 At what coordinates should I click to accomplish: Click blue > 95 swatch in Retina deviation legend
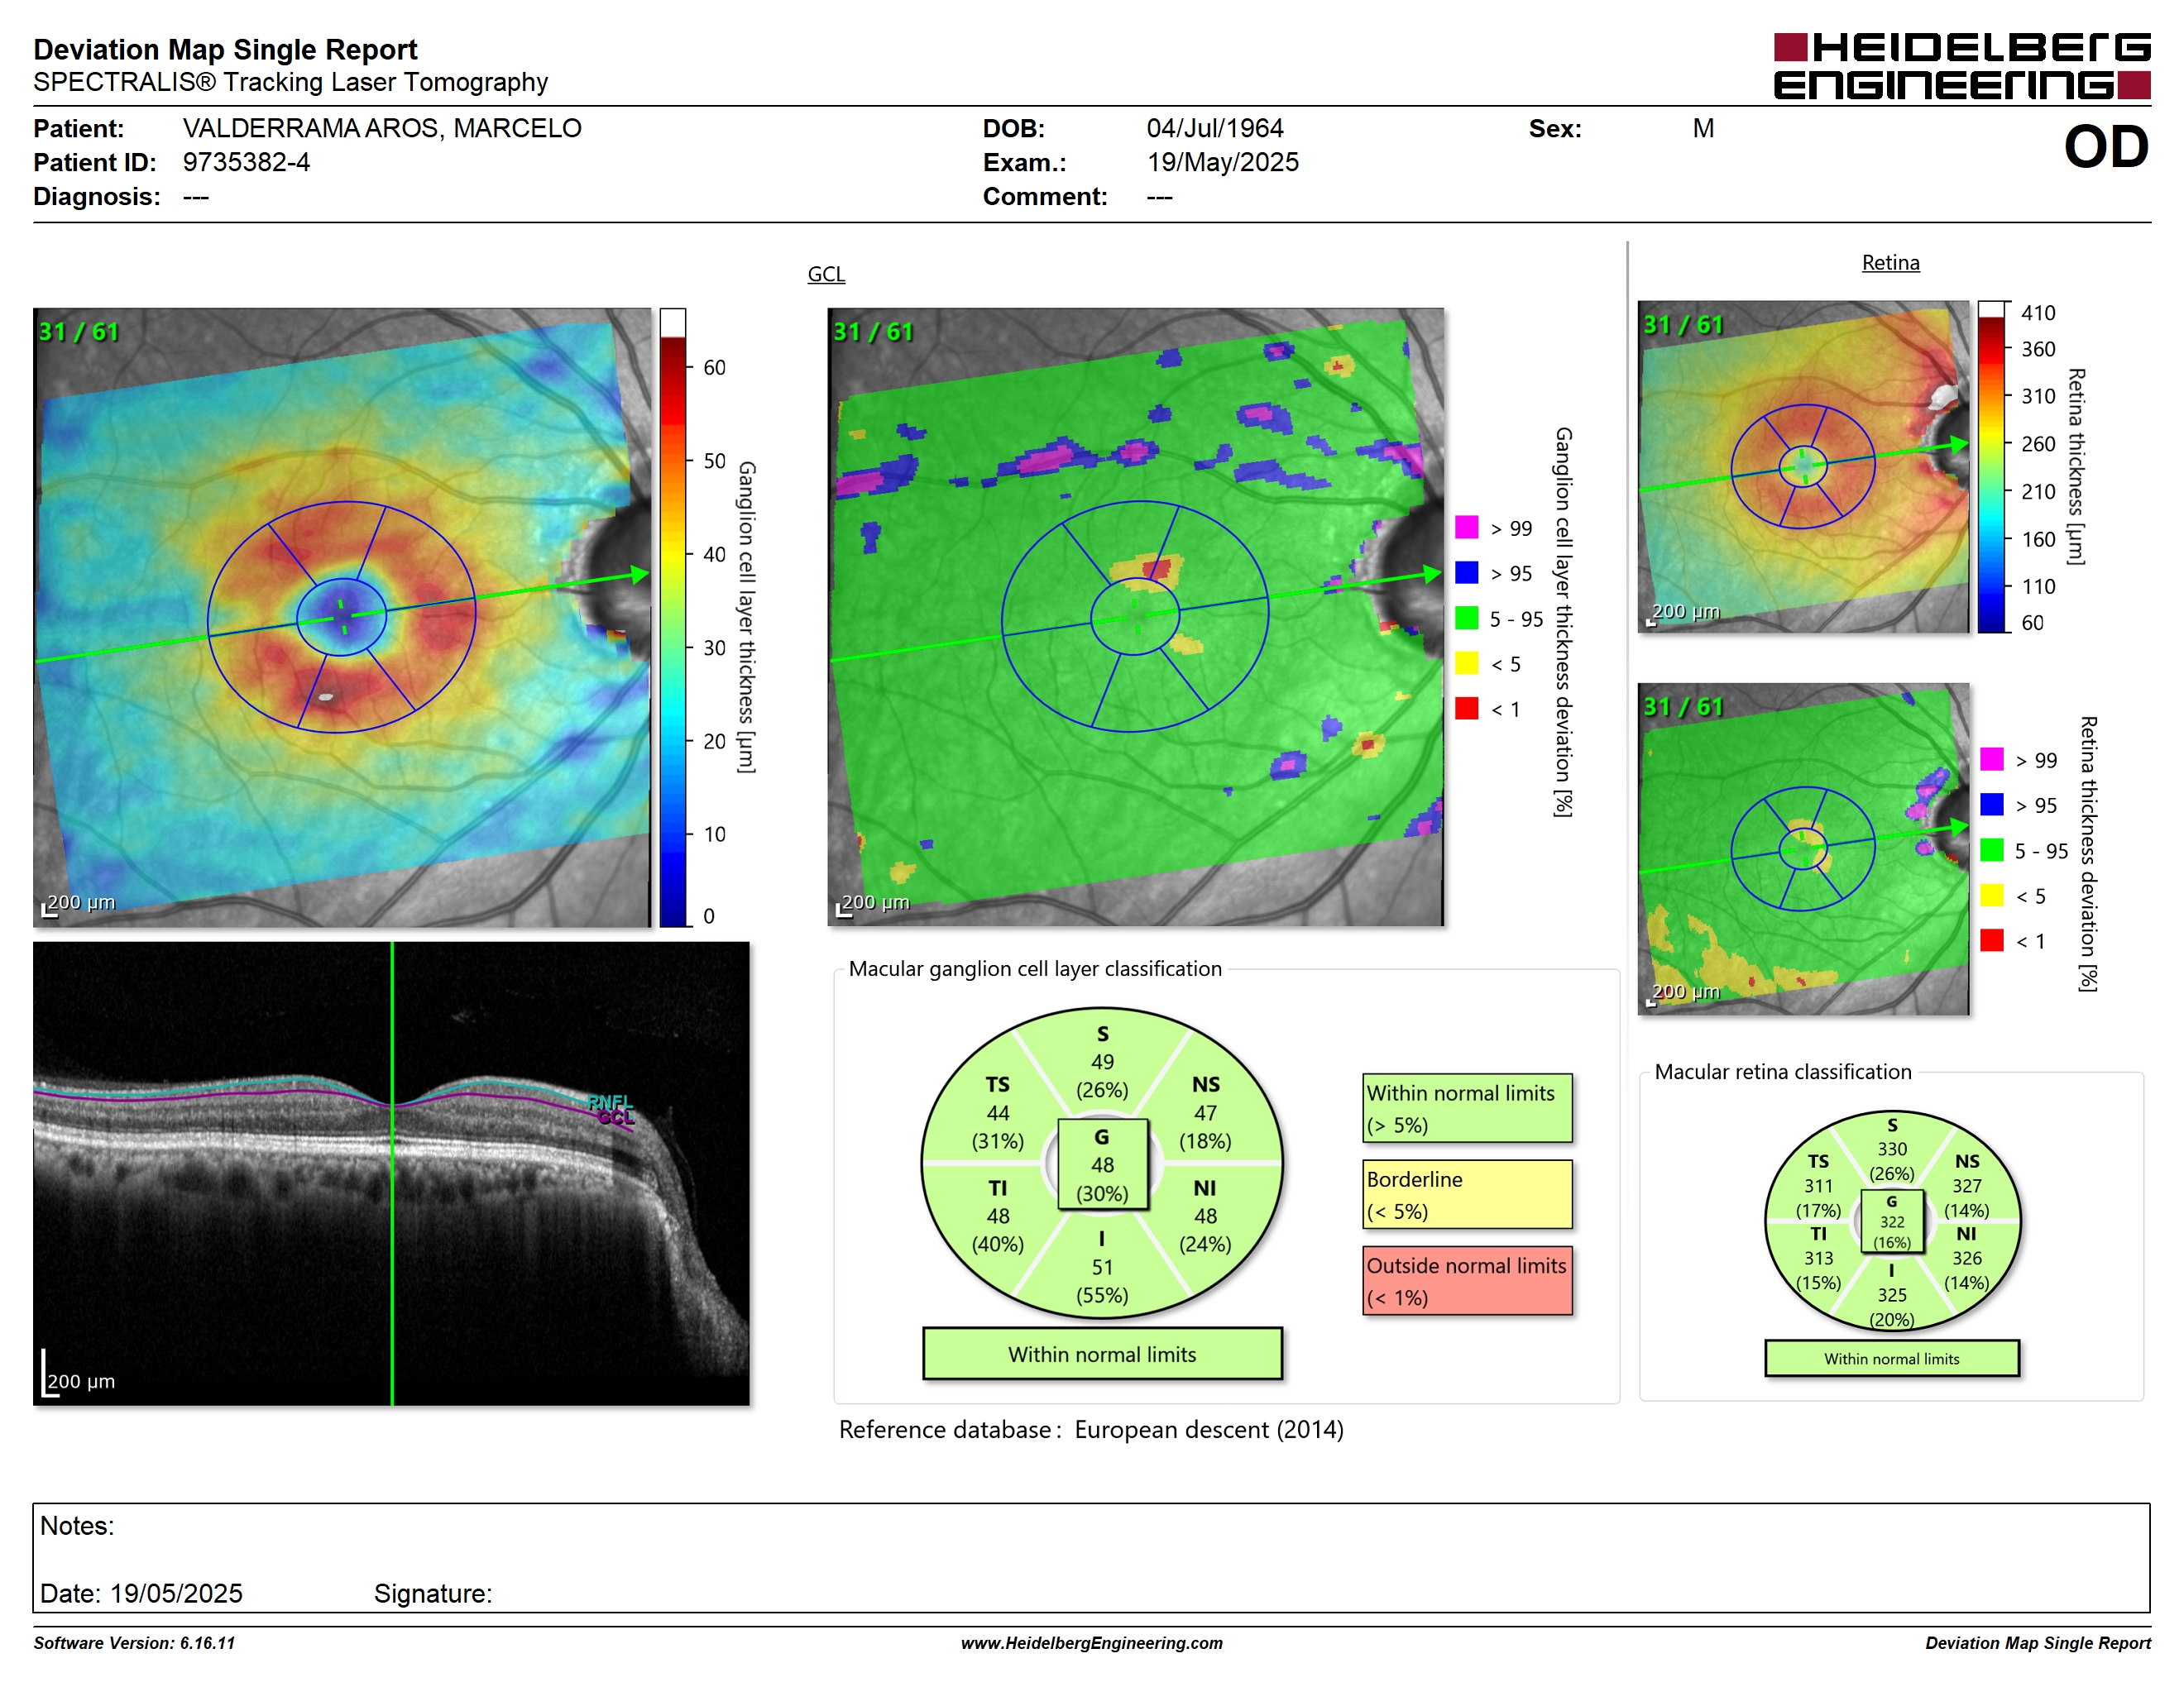click(1992, 804)
